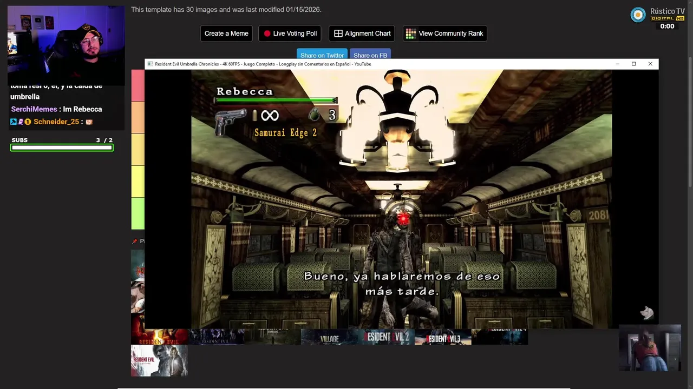Pick the Resident Evil 5 red thumbnail

[159, 337]
